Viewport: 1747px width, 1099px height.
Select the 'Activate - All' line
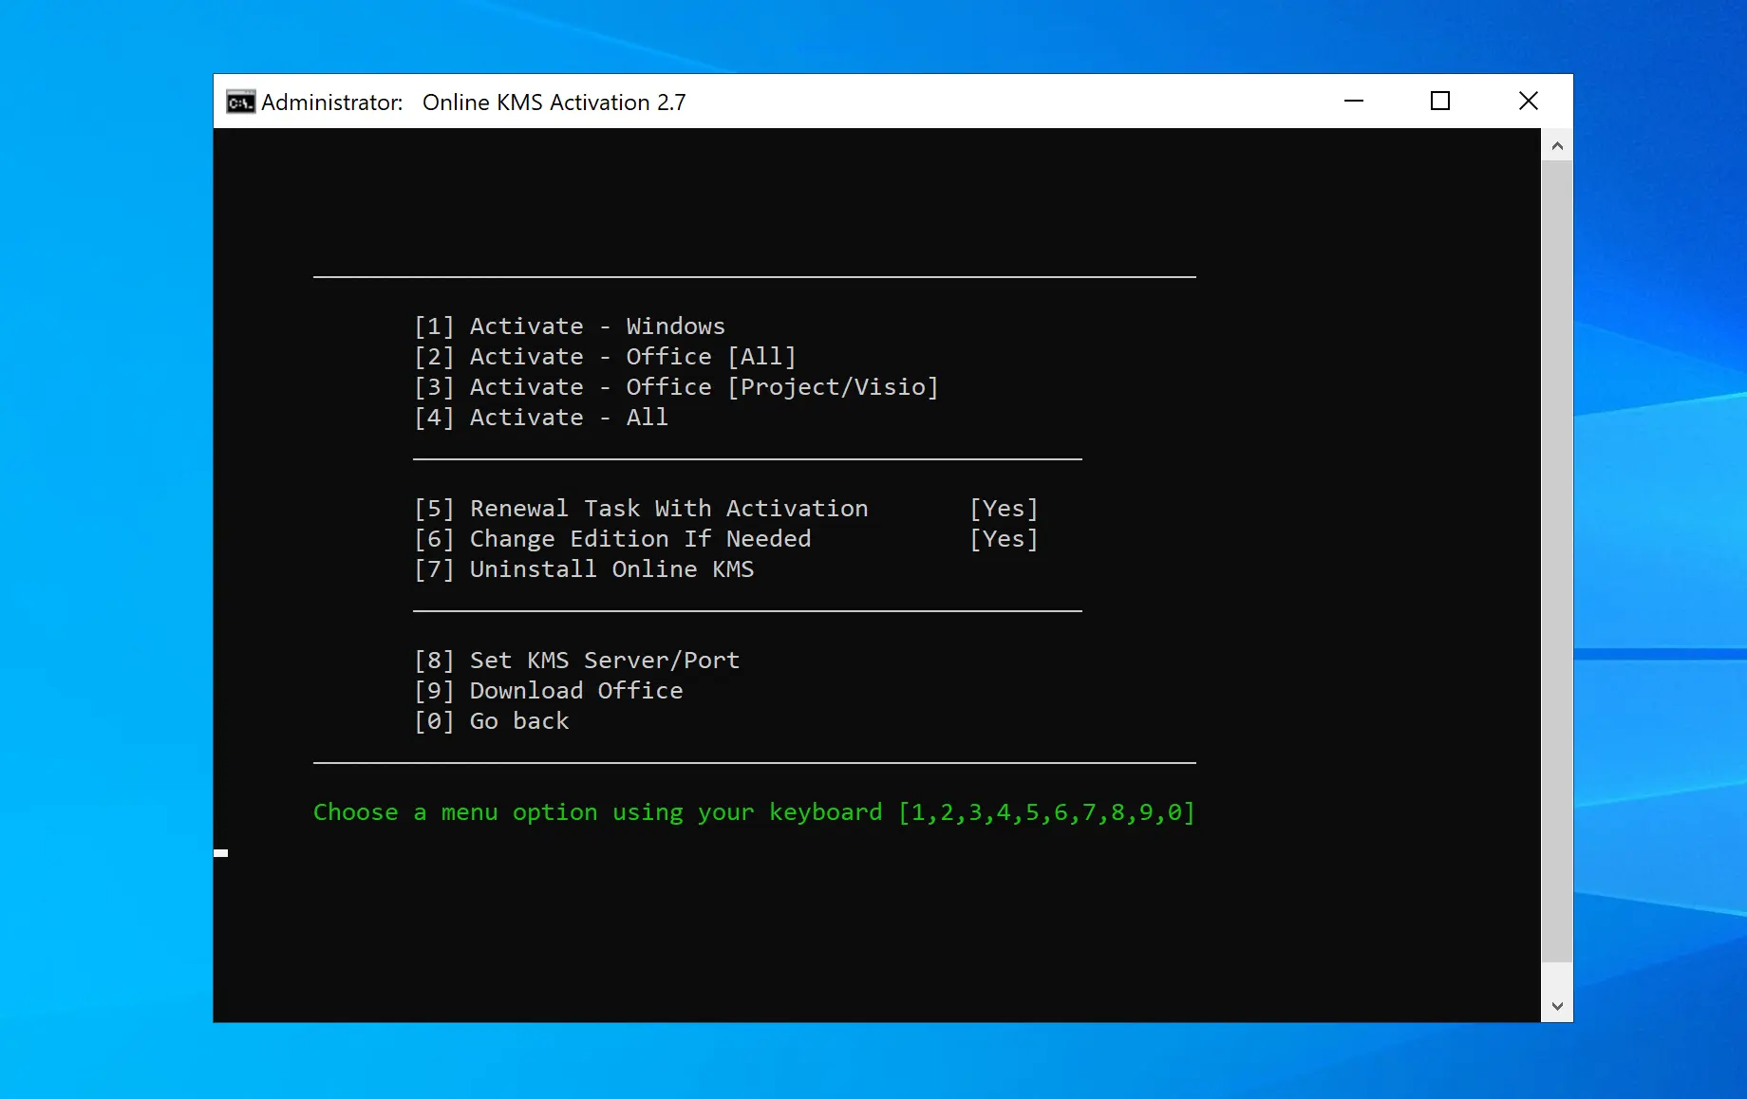click(541, 418)
